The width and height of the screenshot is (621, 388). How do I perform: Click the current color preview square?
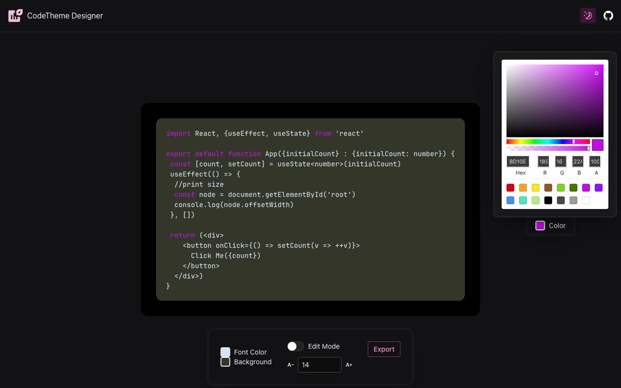coord(597,145)
